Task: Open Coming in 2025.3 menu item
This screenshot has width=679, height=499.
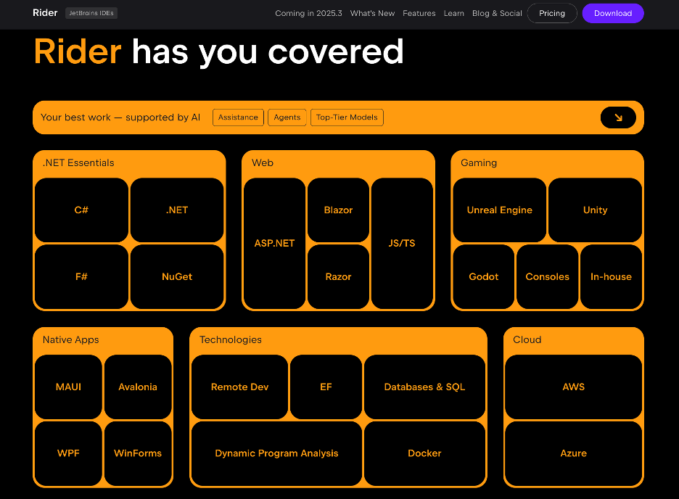Action: pyautogui.click(x=308, y=13)
